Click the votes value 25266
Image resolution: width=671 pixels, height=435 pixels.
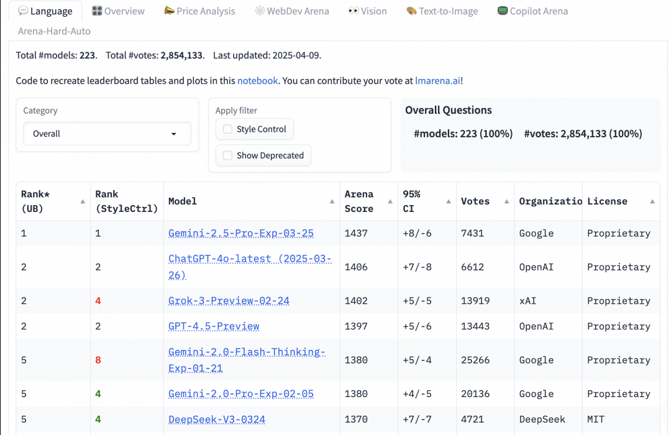point(475,360)
